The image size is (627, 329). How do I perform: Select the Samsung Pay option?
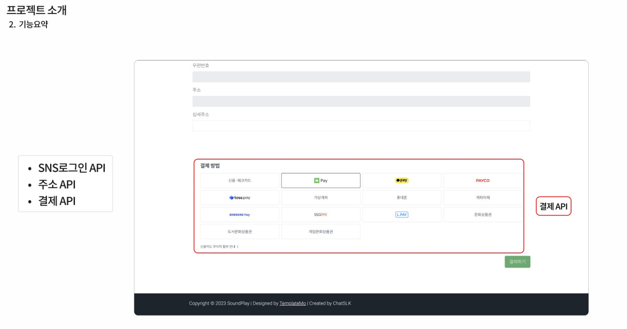click(240, 215)
